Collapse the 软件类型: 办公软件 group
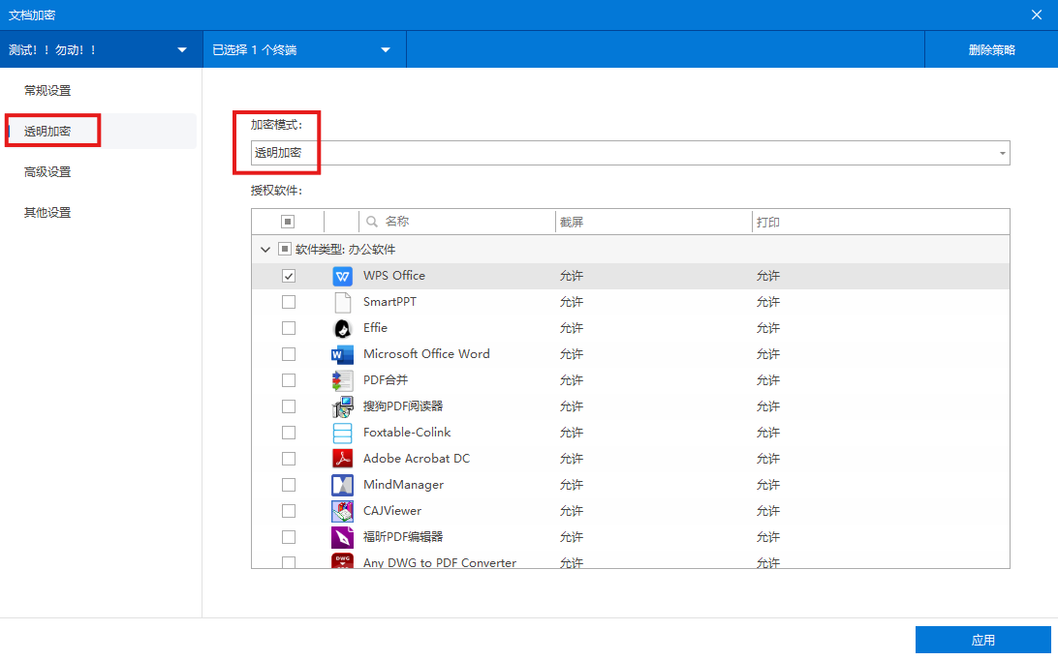Screen dimensions: 1058x660 [x=265, y=250]
